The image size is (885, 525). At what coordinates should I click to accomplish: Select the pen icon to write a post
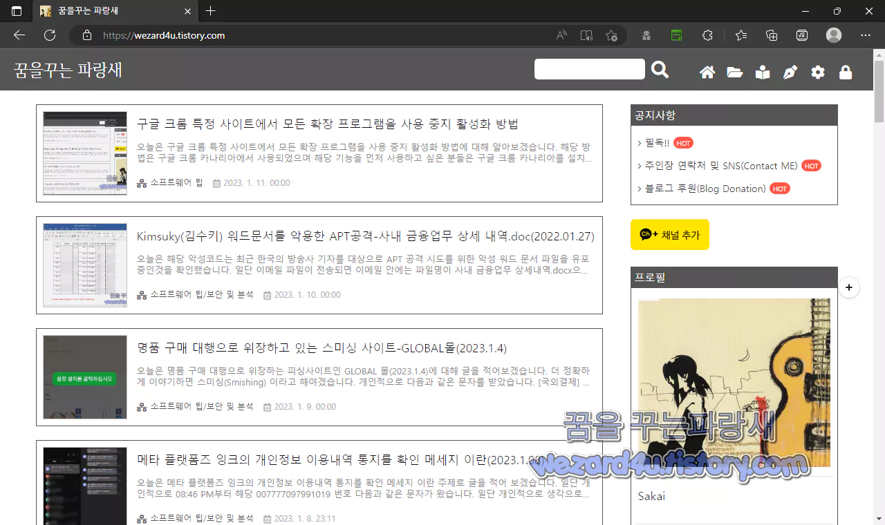(x=790, y=72)
